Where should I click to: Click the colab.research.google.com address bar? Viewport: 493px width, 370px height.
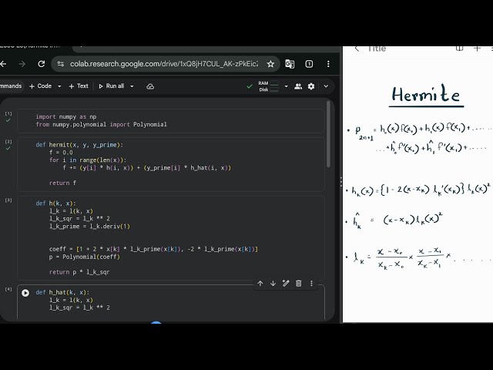pos(164,64)
